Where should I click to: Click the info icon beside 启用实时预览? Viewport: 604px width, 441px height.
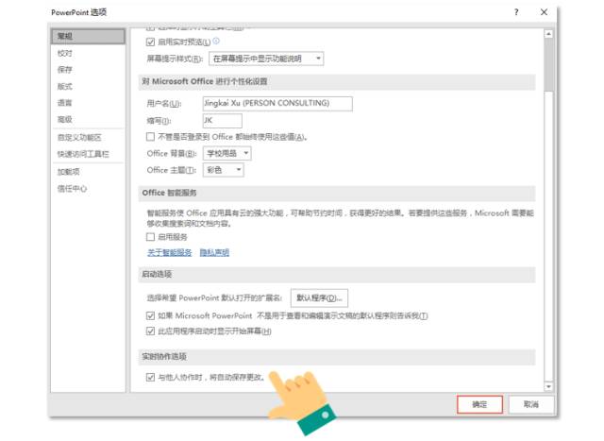(216, 41)
